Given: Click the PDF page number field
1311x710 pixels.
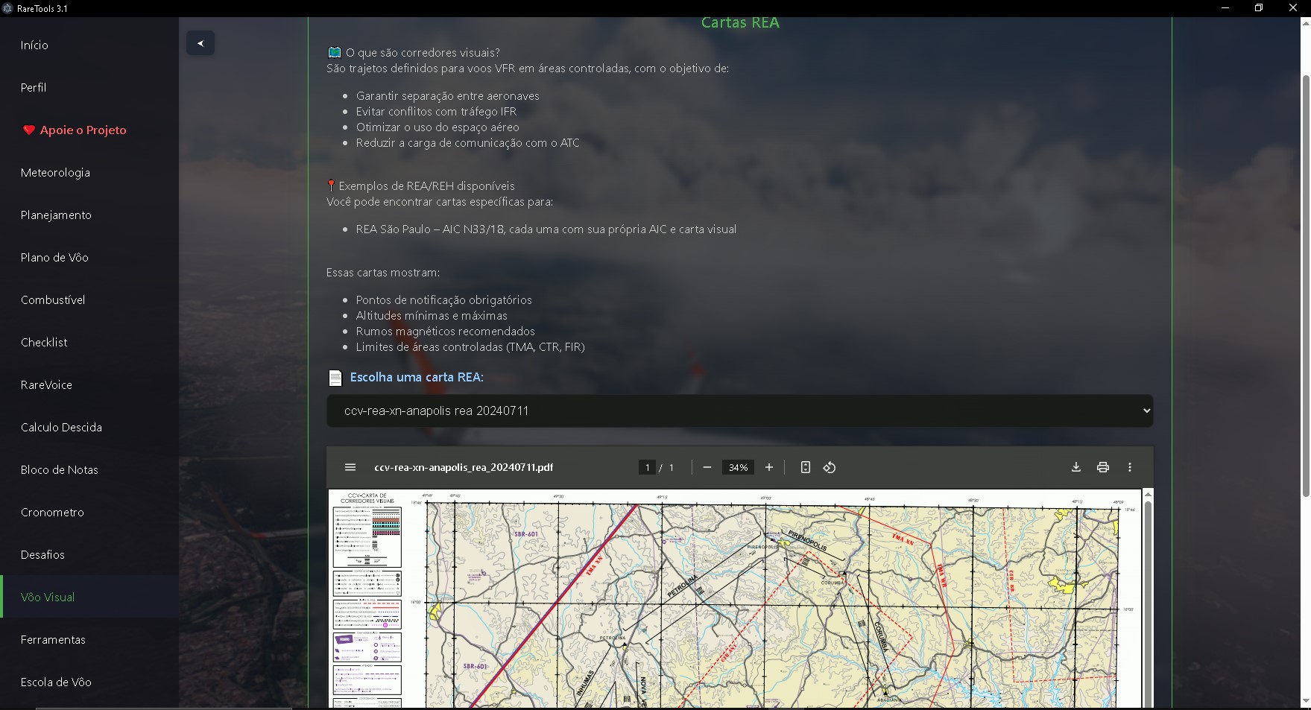Looking at the screenshot, I should pos(647,467).
